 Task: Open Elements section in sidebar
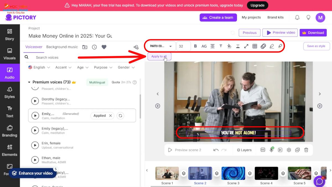tap(10, 151)
